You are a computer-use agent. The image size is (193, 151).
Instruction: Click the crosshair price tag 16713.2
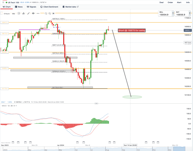[187, 42]
